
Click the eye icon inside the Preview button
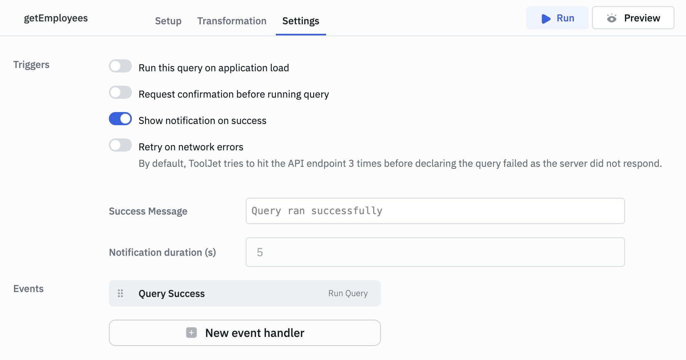(611, 18)
